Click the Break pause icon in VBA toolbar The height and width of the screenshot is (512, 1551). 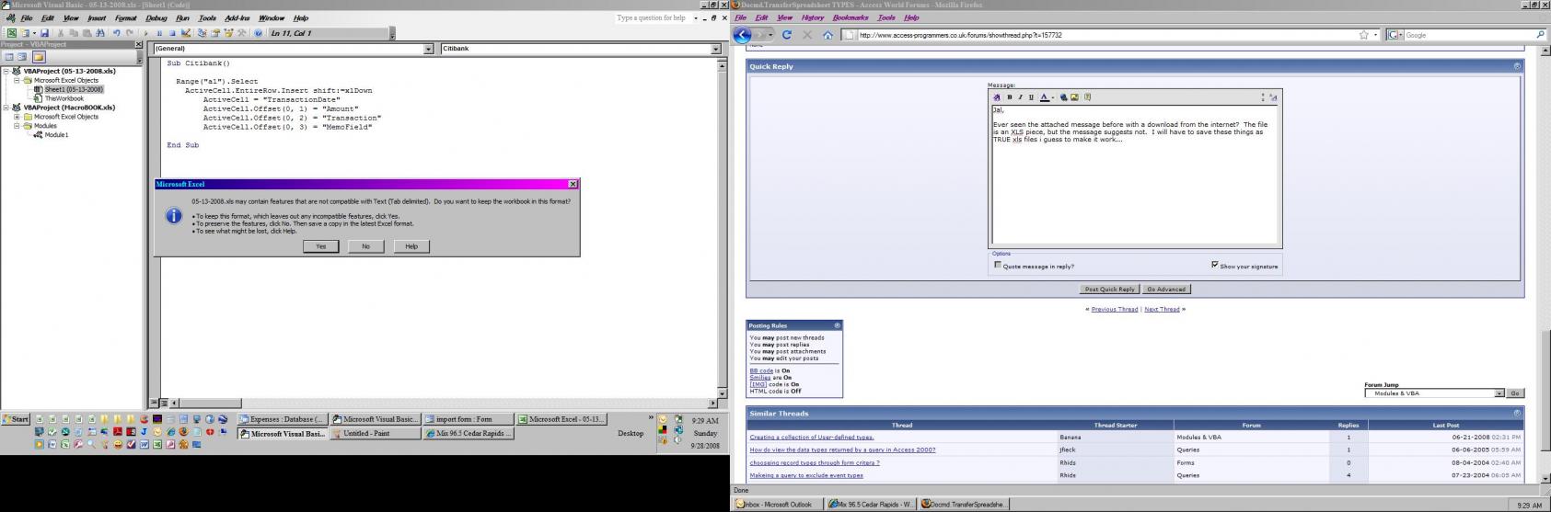coord(159,33)
